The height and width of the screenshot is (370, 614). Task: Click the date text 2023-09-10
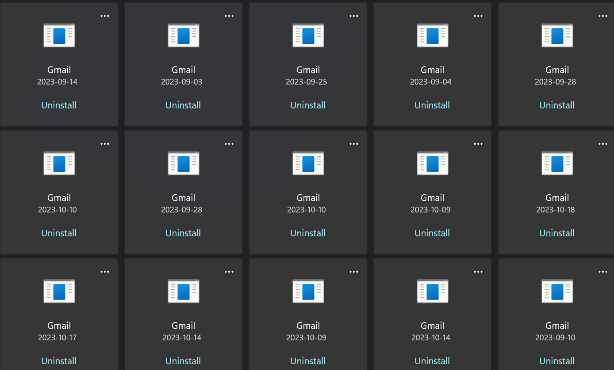(556, 338)
